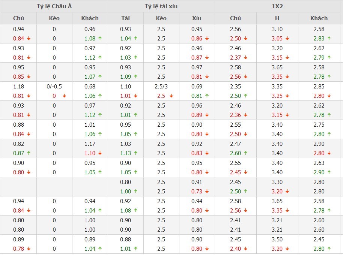Click the 1.18 home odds value
The height and width of the screenshot is (256, 343).
(18, 87)
